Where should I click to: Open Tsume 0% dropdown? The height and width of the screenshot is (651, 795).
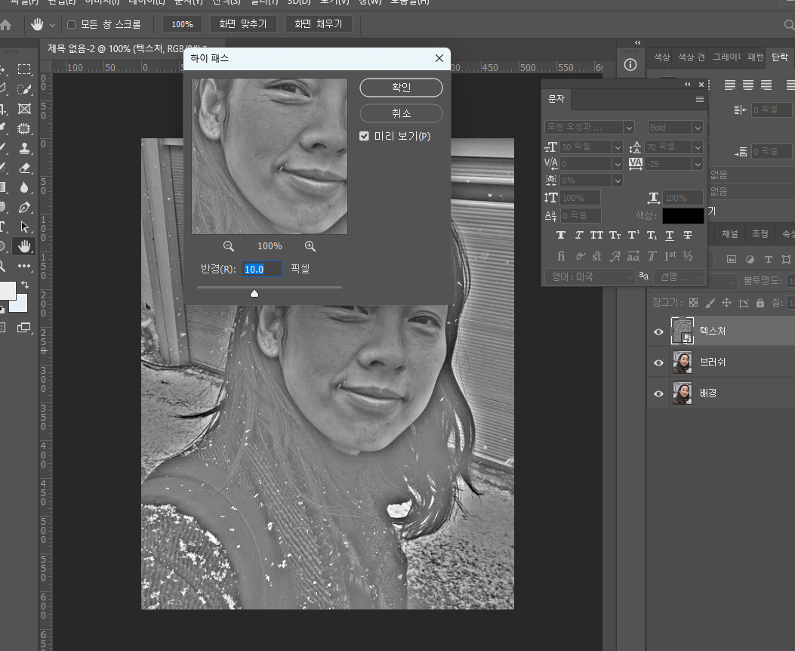618,180
